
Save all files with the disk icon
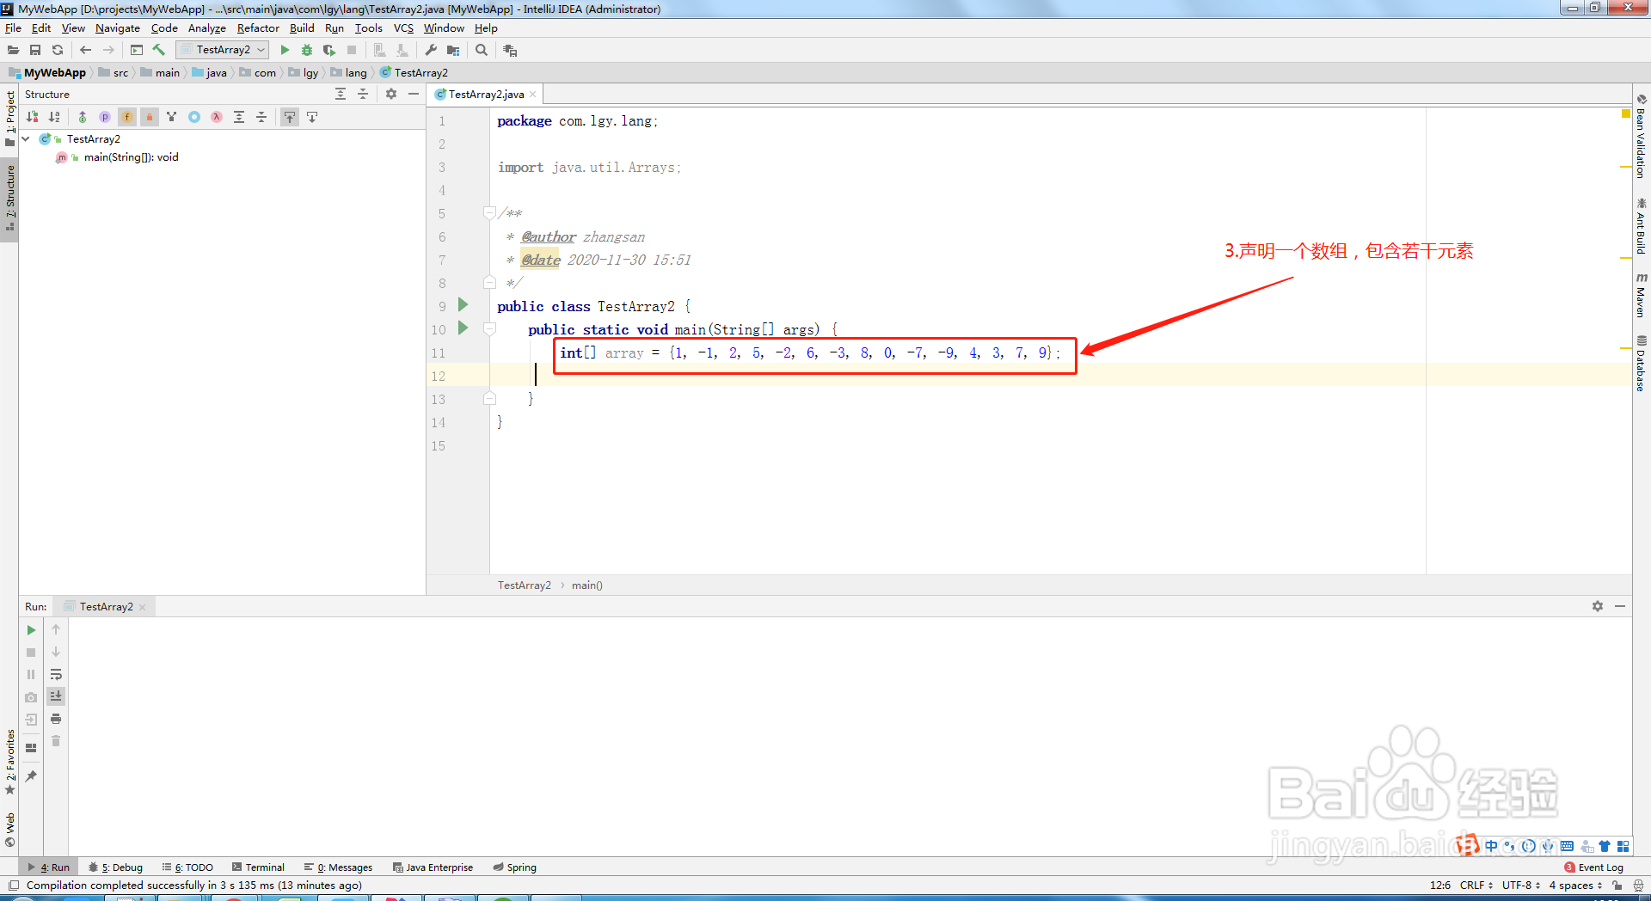click(x=35, y=50)
